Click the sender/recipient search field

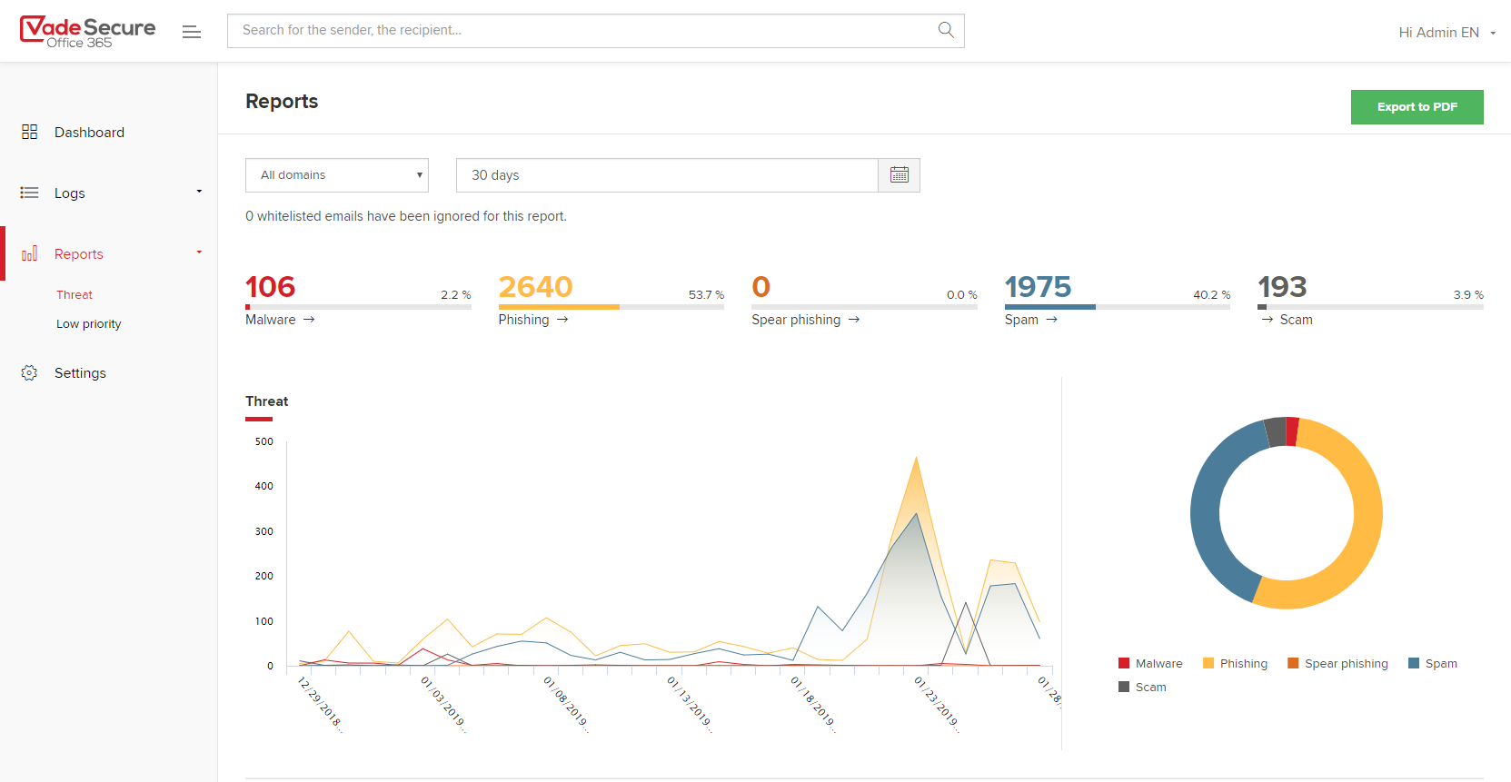(582, 30)
